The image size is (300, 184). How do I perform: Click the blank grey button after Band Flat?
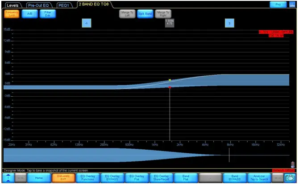click(210, 178)
